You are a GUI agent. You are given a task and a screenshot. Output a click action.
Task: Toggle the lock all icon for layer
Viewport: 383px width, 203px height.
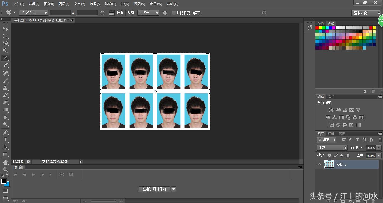point(348,156)
